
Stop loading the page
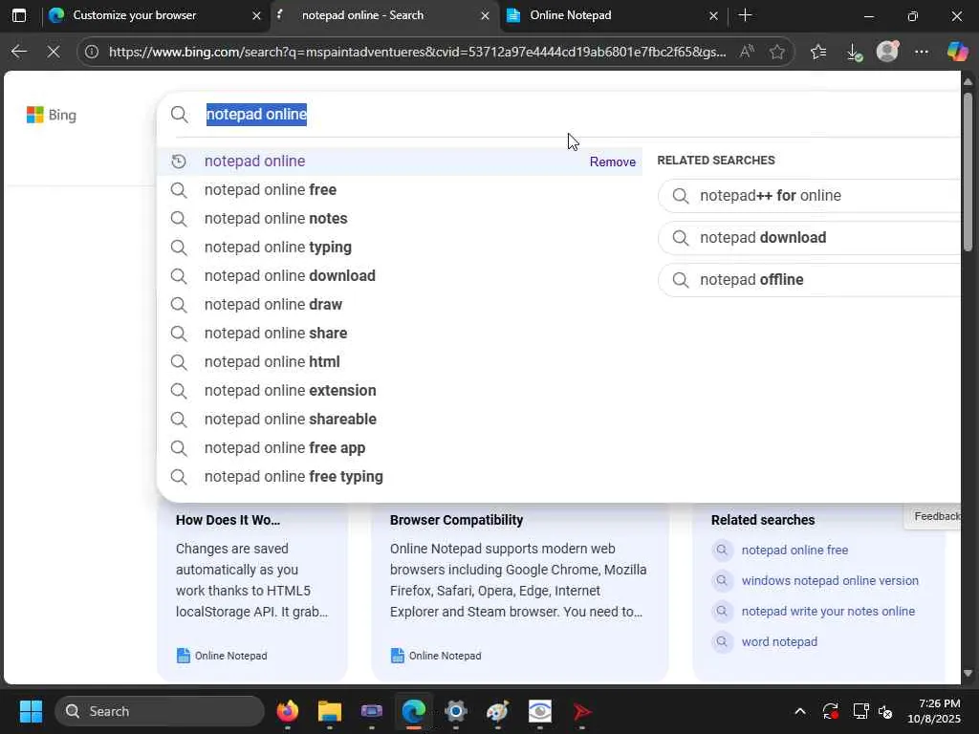54,52
